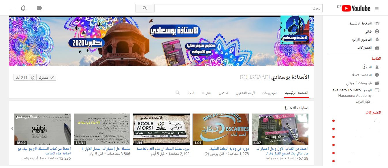Search within channel magnifier icon
388x168 pixels.
178,93
